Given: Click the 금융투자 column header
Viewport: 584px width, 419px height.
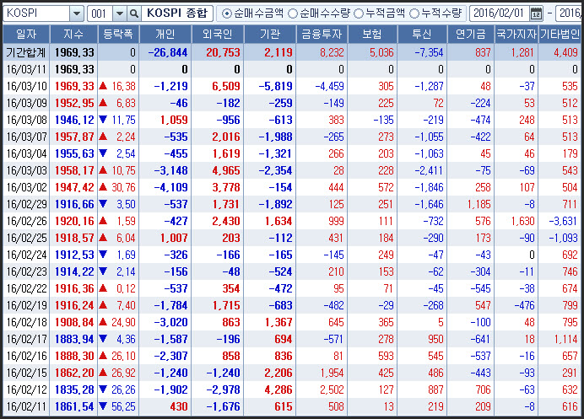Looking at the screenshot, I should tap(322, 35).
